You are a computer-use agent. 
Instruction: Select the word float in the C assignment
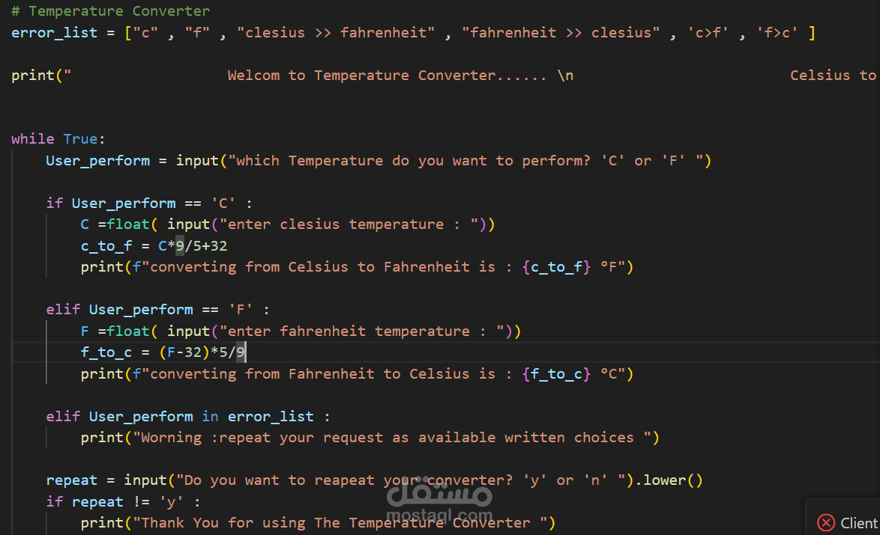point(128,224)
